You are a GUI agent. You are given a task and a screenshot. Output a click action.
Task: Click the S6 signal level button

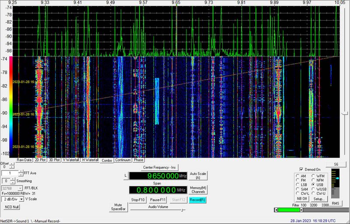point(336,164)
